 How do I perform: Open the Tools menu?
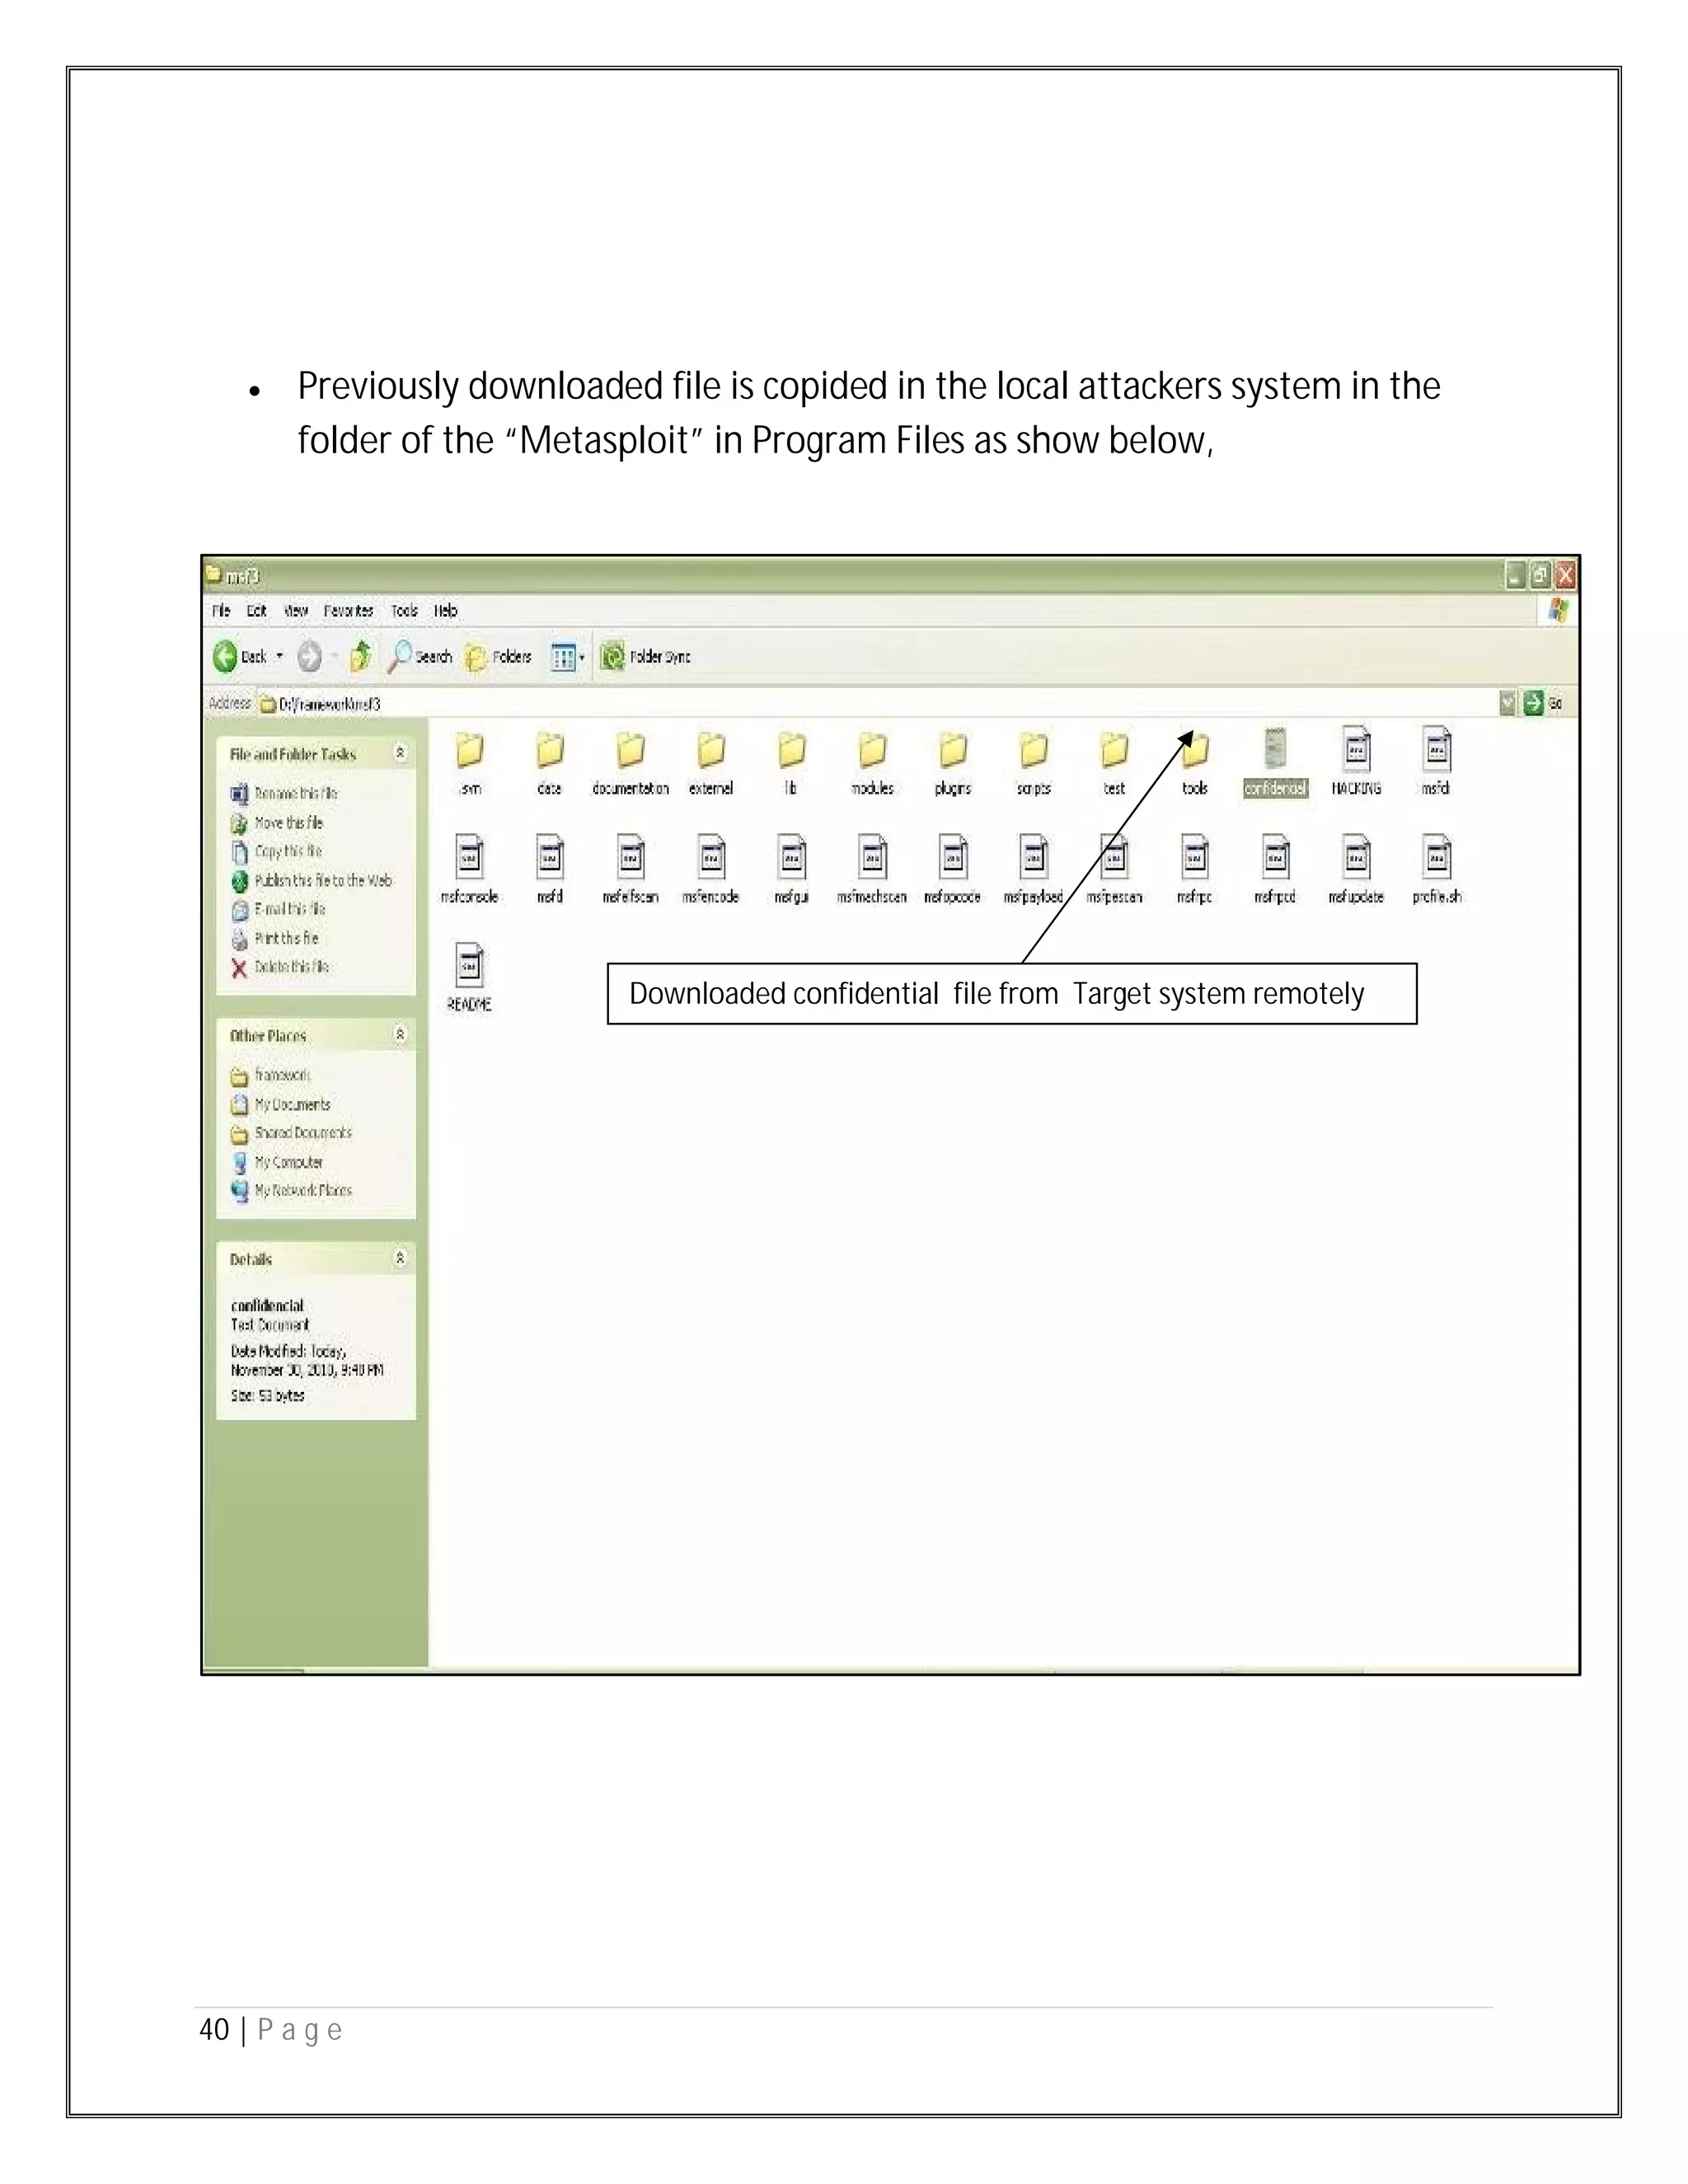click(404, 611)
